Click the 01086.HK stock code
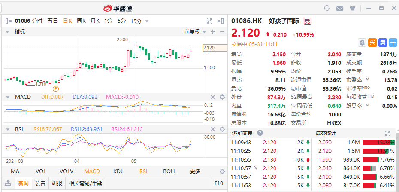 point(246,21)
